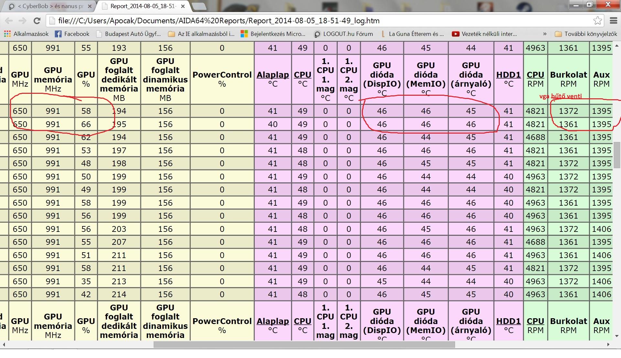
Task: Open Chrome hamburger menu
Action: point(613,21)
